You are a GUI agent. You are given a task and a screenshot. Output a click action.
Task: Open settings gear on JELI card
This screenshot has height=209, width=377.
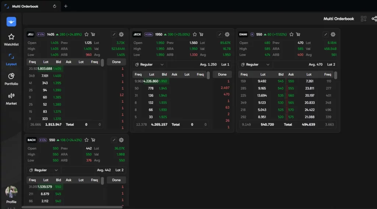coord(121,34)
